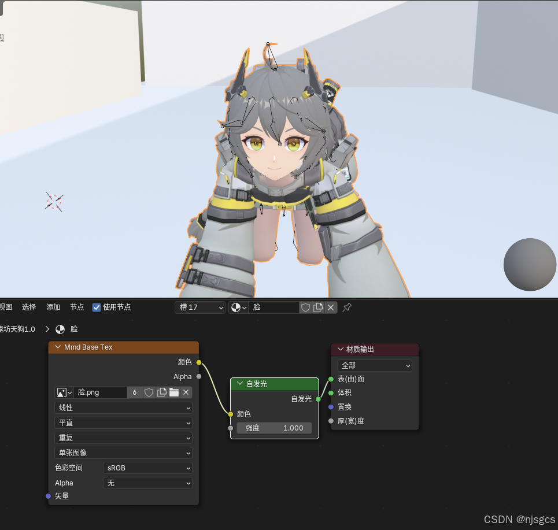This screenshot has width=558, height=530.
Task: Toggle fake user shield for 脸.png image
Action: [149, 392]
